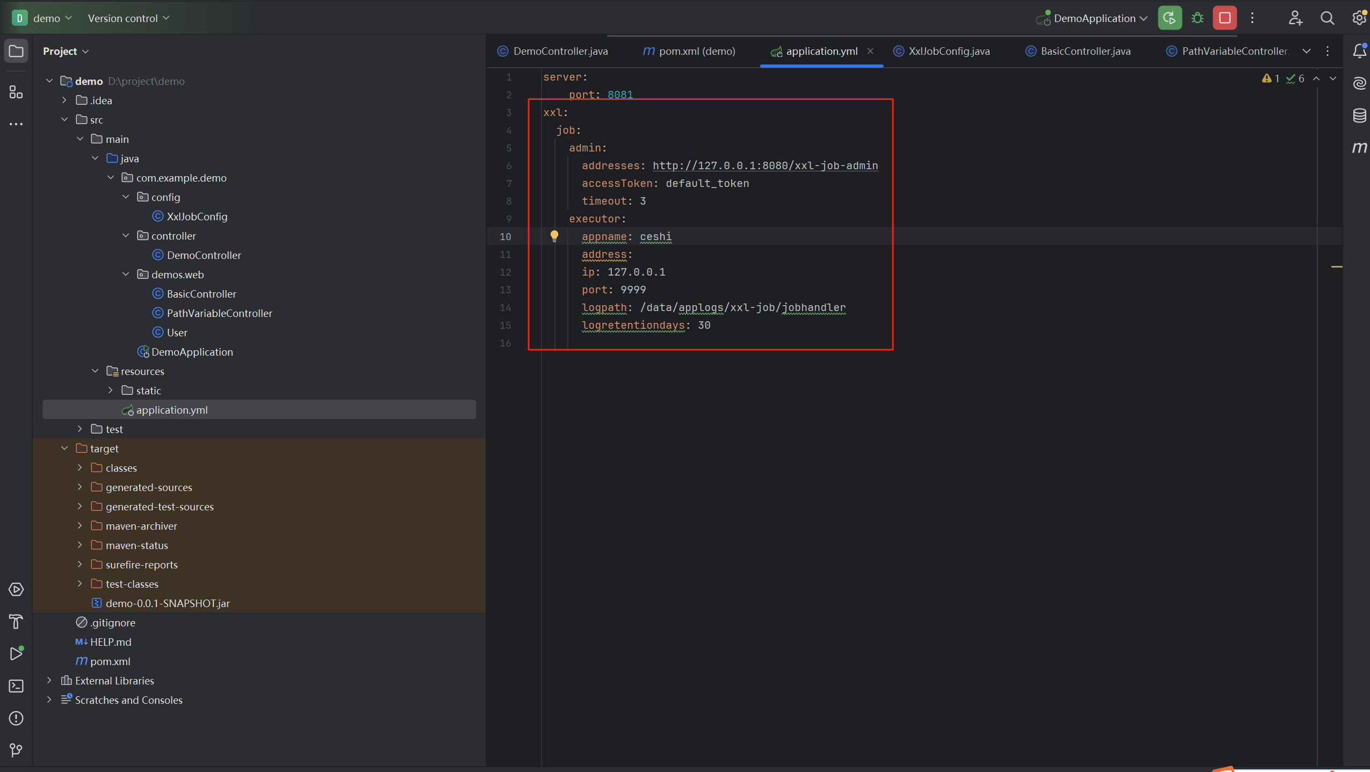Debug DemoApplication with the bug icon

(x=1197, y=18)
